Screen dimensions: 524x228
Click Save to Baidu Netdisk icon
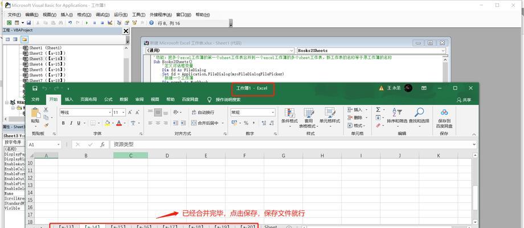point(444,112)
